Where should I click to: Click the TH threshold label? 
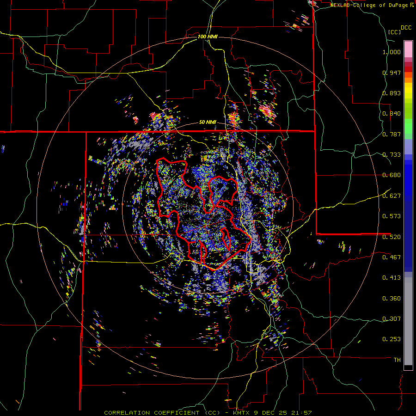397,360
